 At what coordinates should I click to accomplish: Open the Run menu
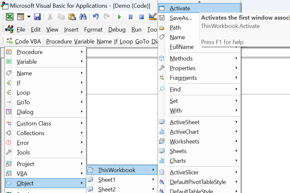(136, 30)
